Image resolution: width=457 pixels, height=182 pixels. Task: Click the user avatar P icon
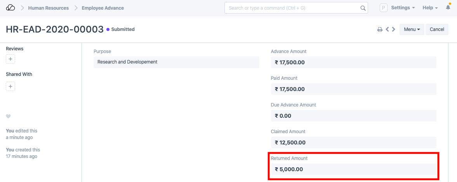pos(384,8)
